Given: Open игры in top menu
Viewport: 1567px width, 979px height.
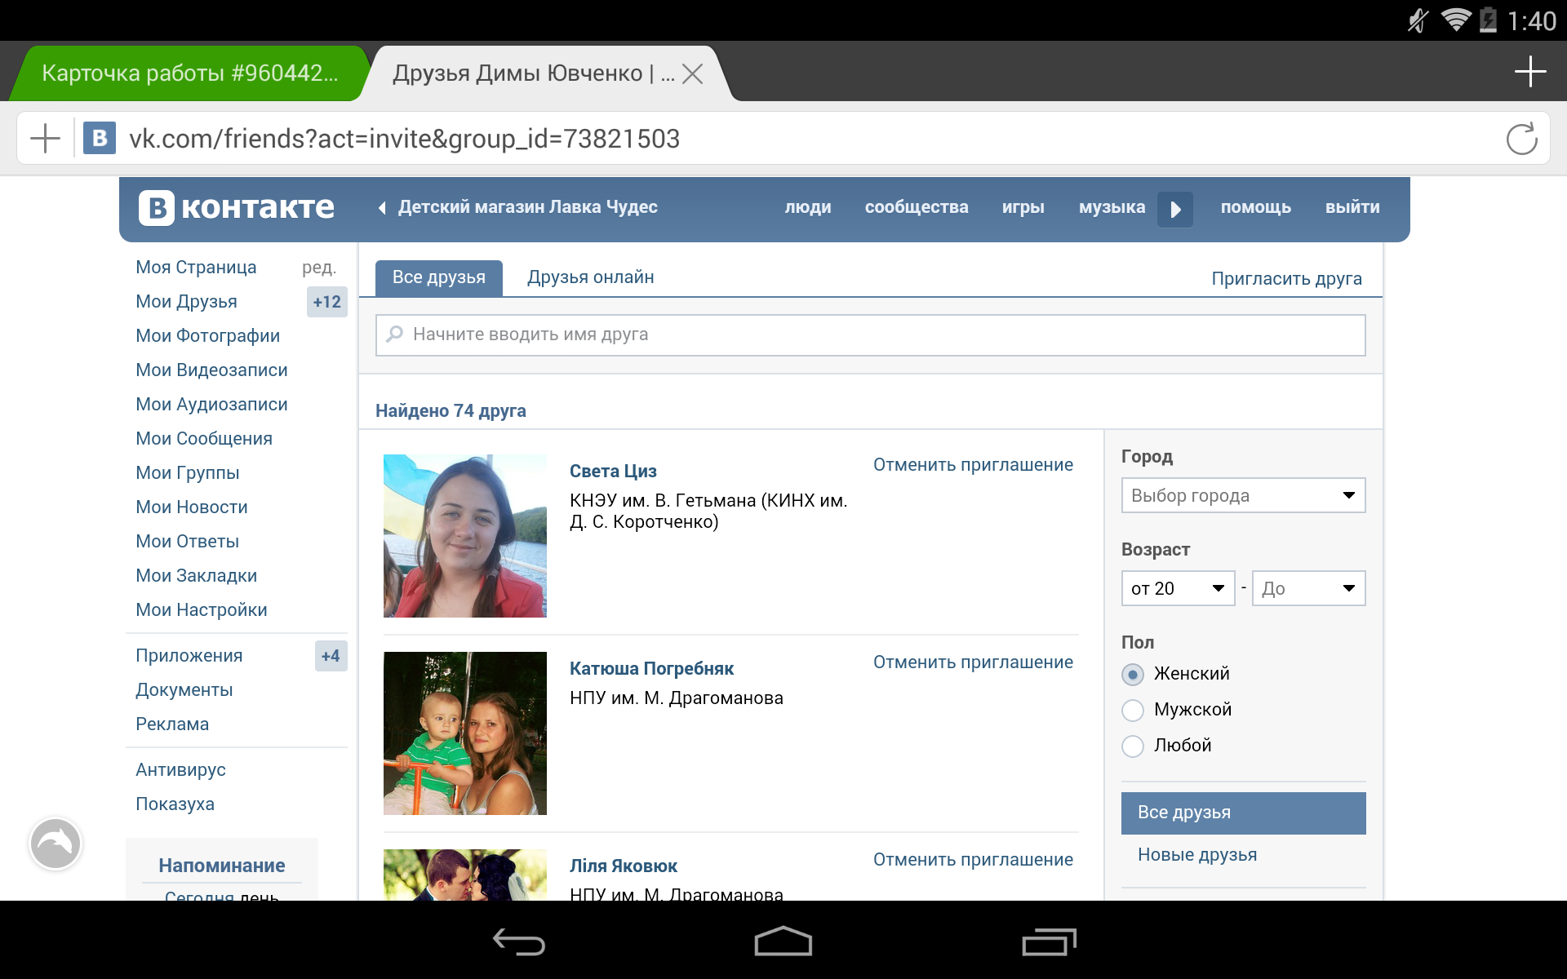Looking at the screenshot, I should click(x=1023, y=207).
